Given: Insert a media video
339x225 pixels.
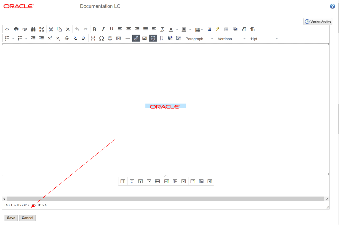Looking at the screenshot, I should 118,39.
